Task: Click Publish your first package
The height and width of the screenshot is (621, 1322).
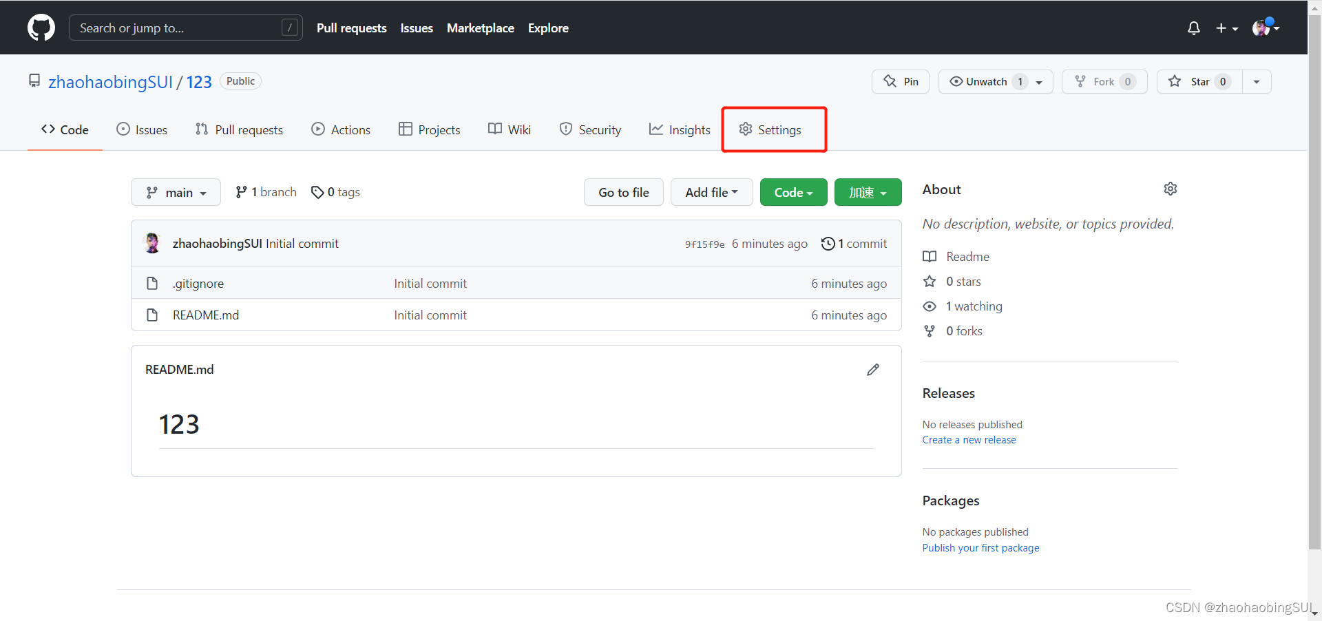Action: click(980, 548)
